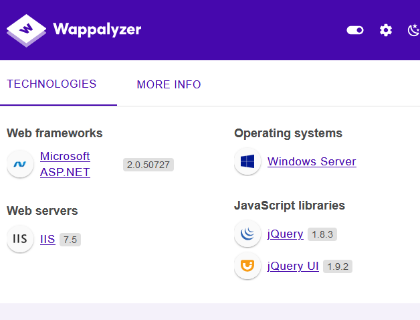Click the IIS web server icon
The image size is (420, 320).
[x=20, y=239]
